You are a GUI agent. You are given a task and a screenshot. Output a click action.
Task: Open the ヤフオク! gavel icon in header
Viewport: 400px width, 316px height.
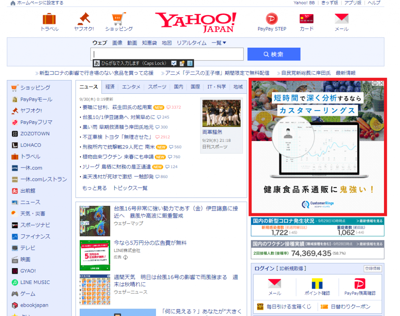84,19
